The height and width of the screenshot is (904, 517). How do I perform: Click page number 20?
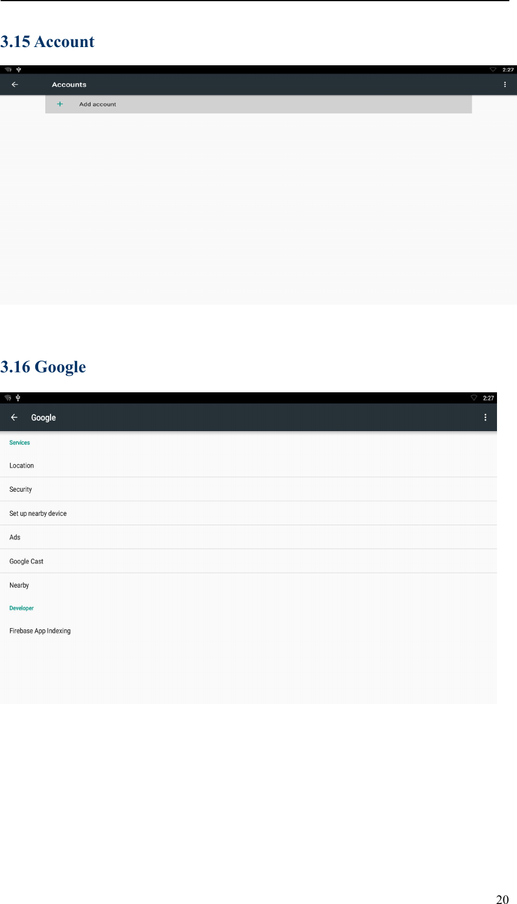502,899
